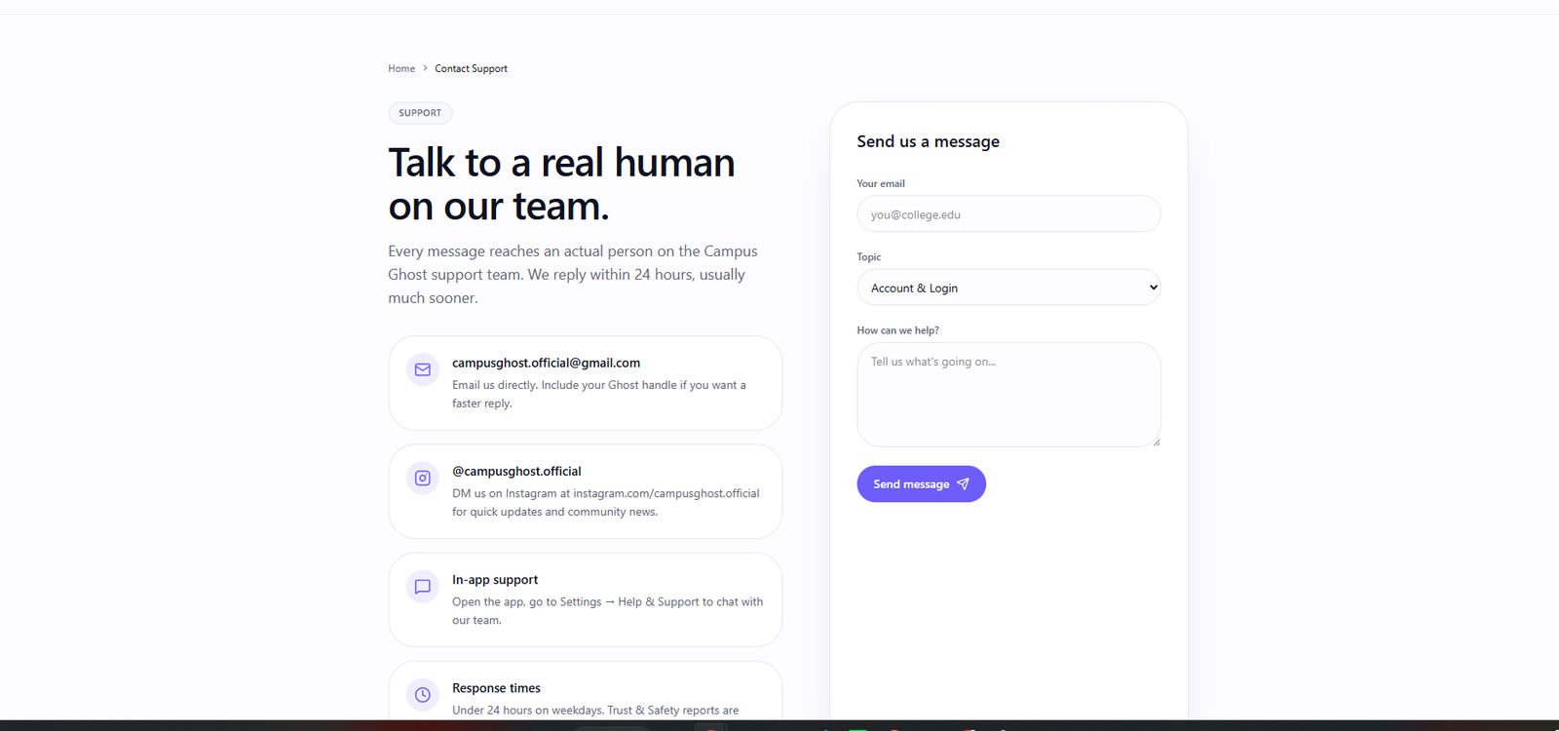Image resolution: width=1559 pixels, height=731 pixels.
Task: Click the 'Send us a message' heading
Action: click(928, 141)
